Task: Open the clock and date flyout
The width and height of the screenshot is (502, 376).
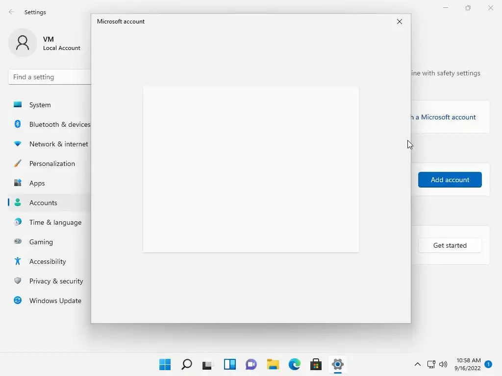Action: click(467, 364)
